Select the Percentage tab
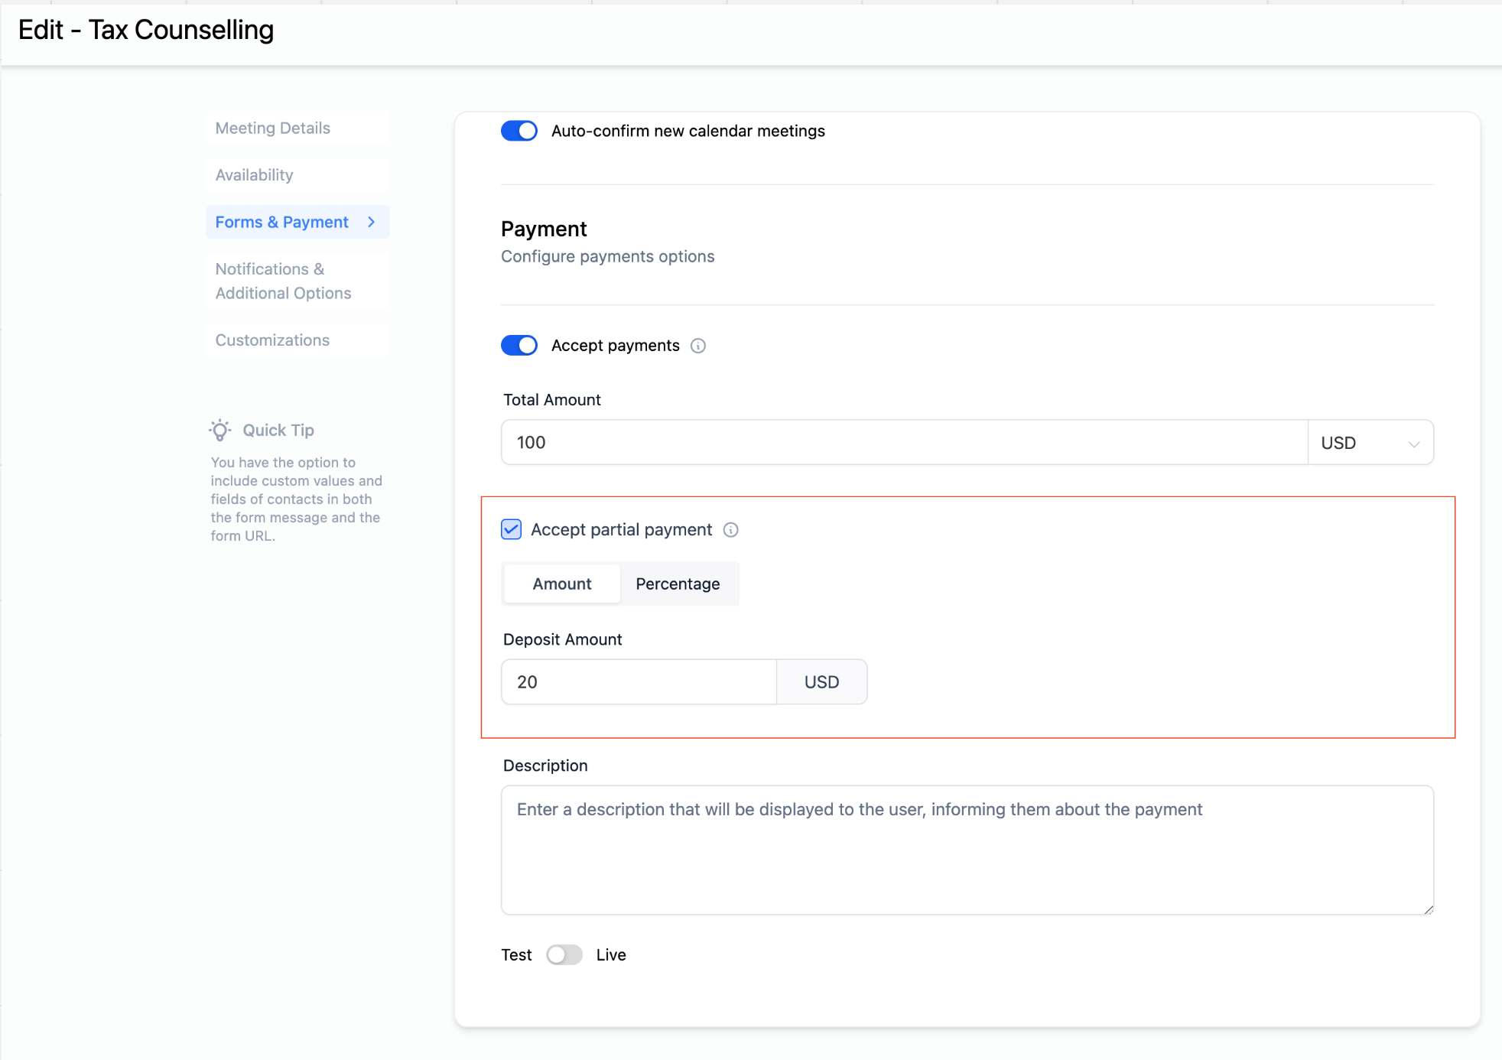The image size is (1502, 1060). [x=678, y=584]
